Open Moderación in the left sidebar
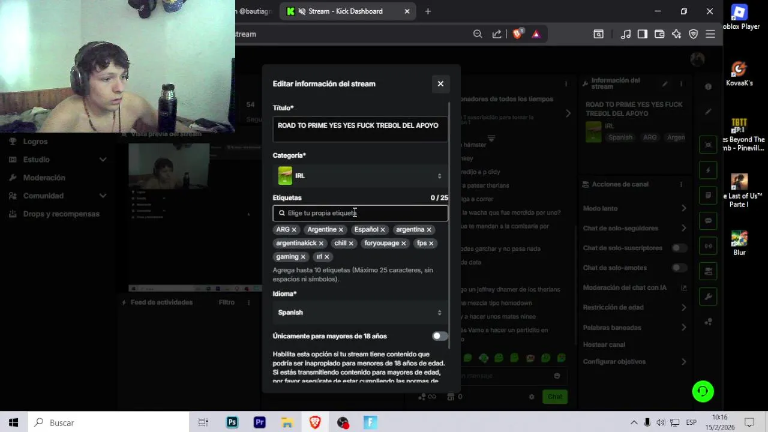Screen dimensions: 768x432 [44, 178]
